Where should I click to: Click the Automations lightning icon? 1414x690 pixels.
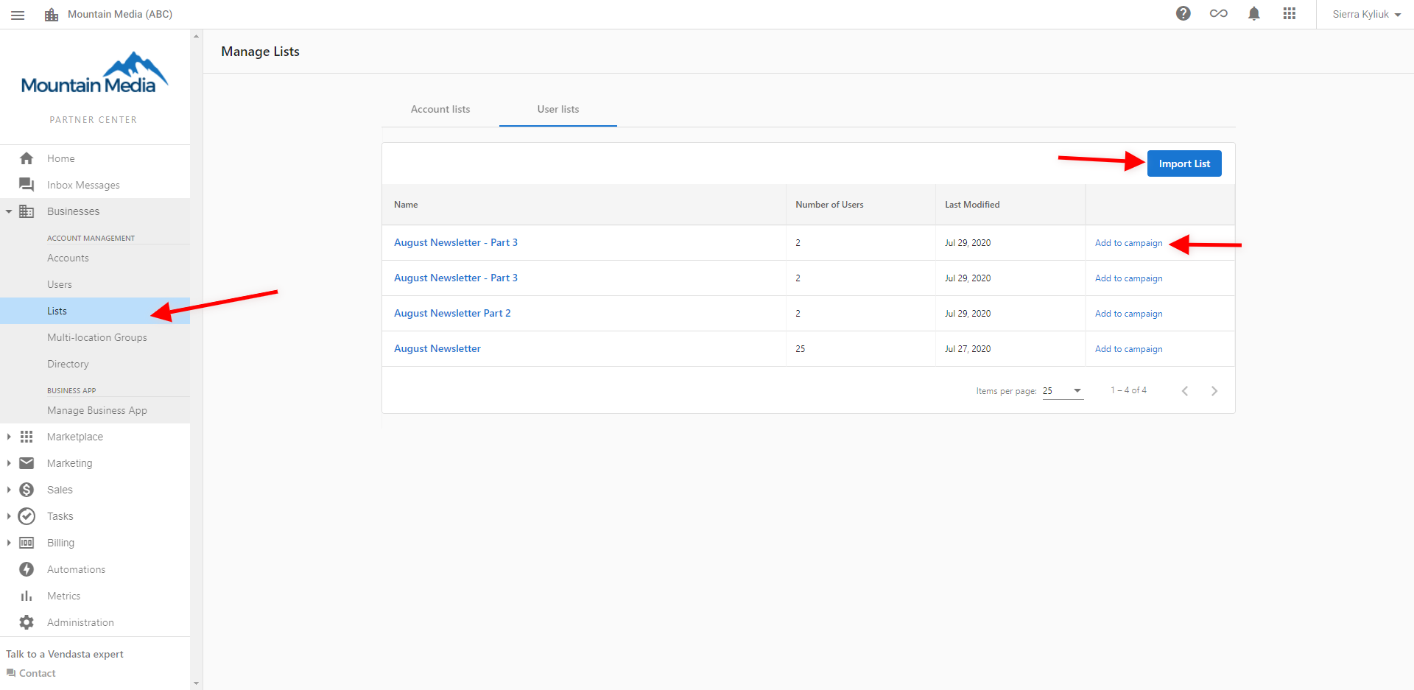click(x=27, y=569)
